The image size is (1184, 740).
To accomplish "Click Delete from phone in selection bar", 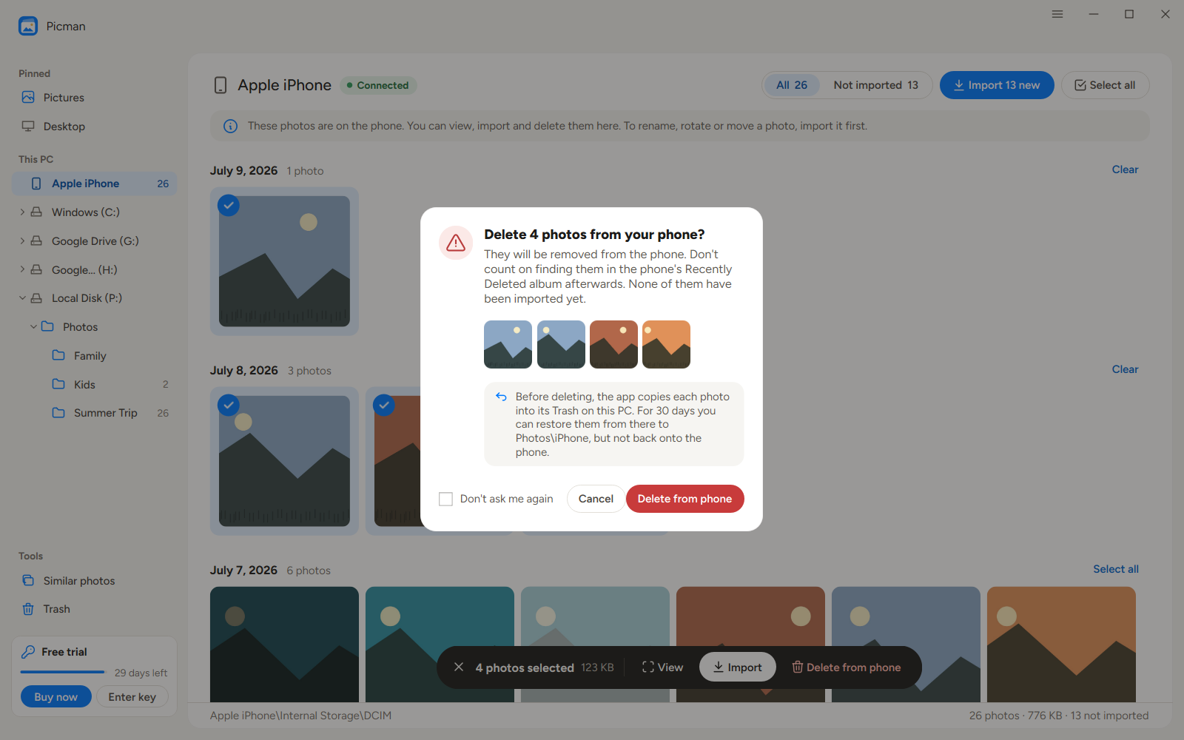I will pos(847,667).
